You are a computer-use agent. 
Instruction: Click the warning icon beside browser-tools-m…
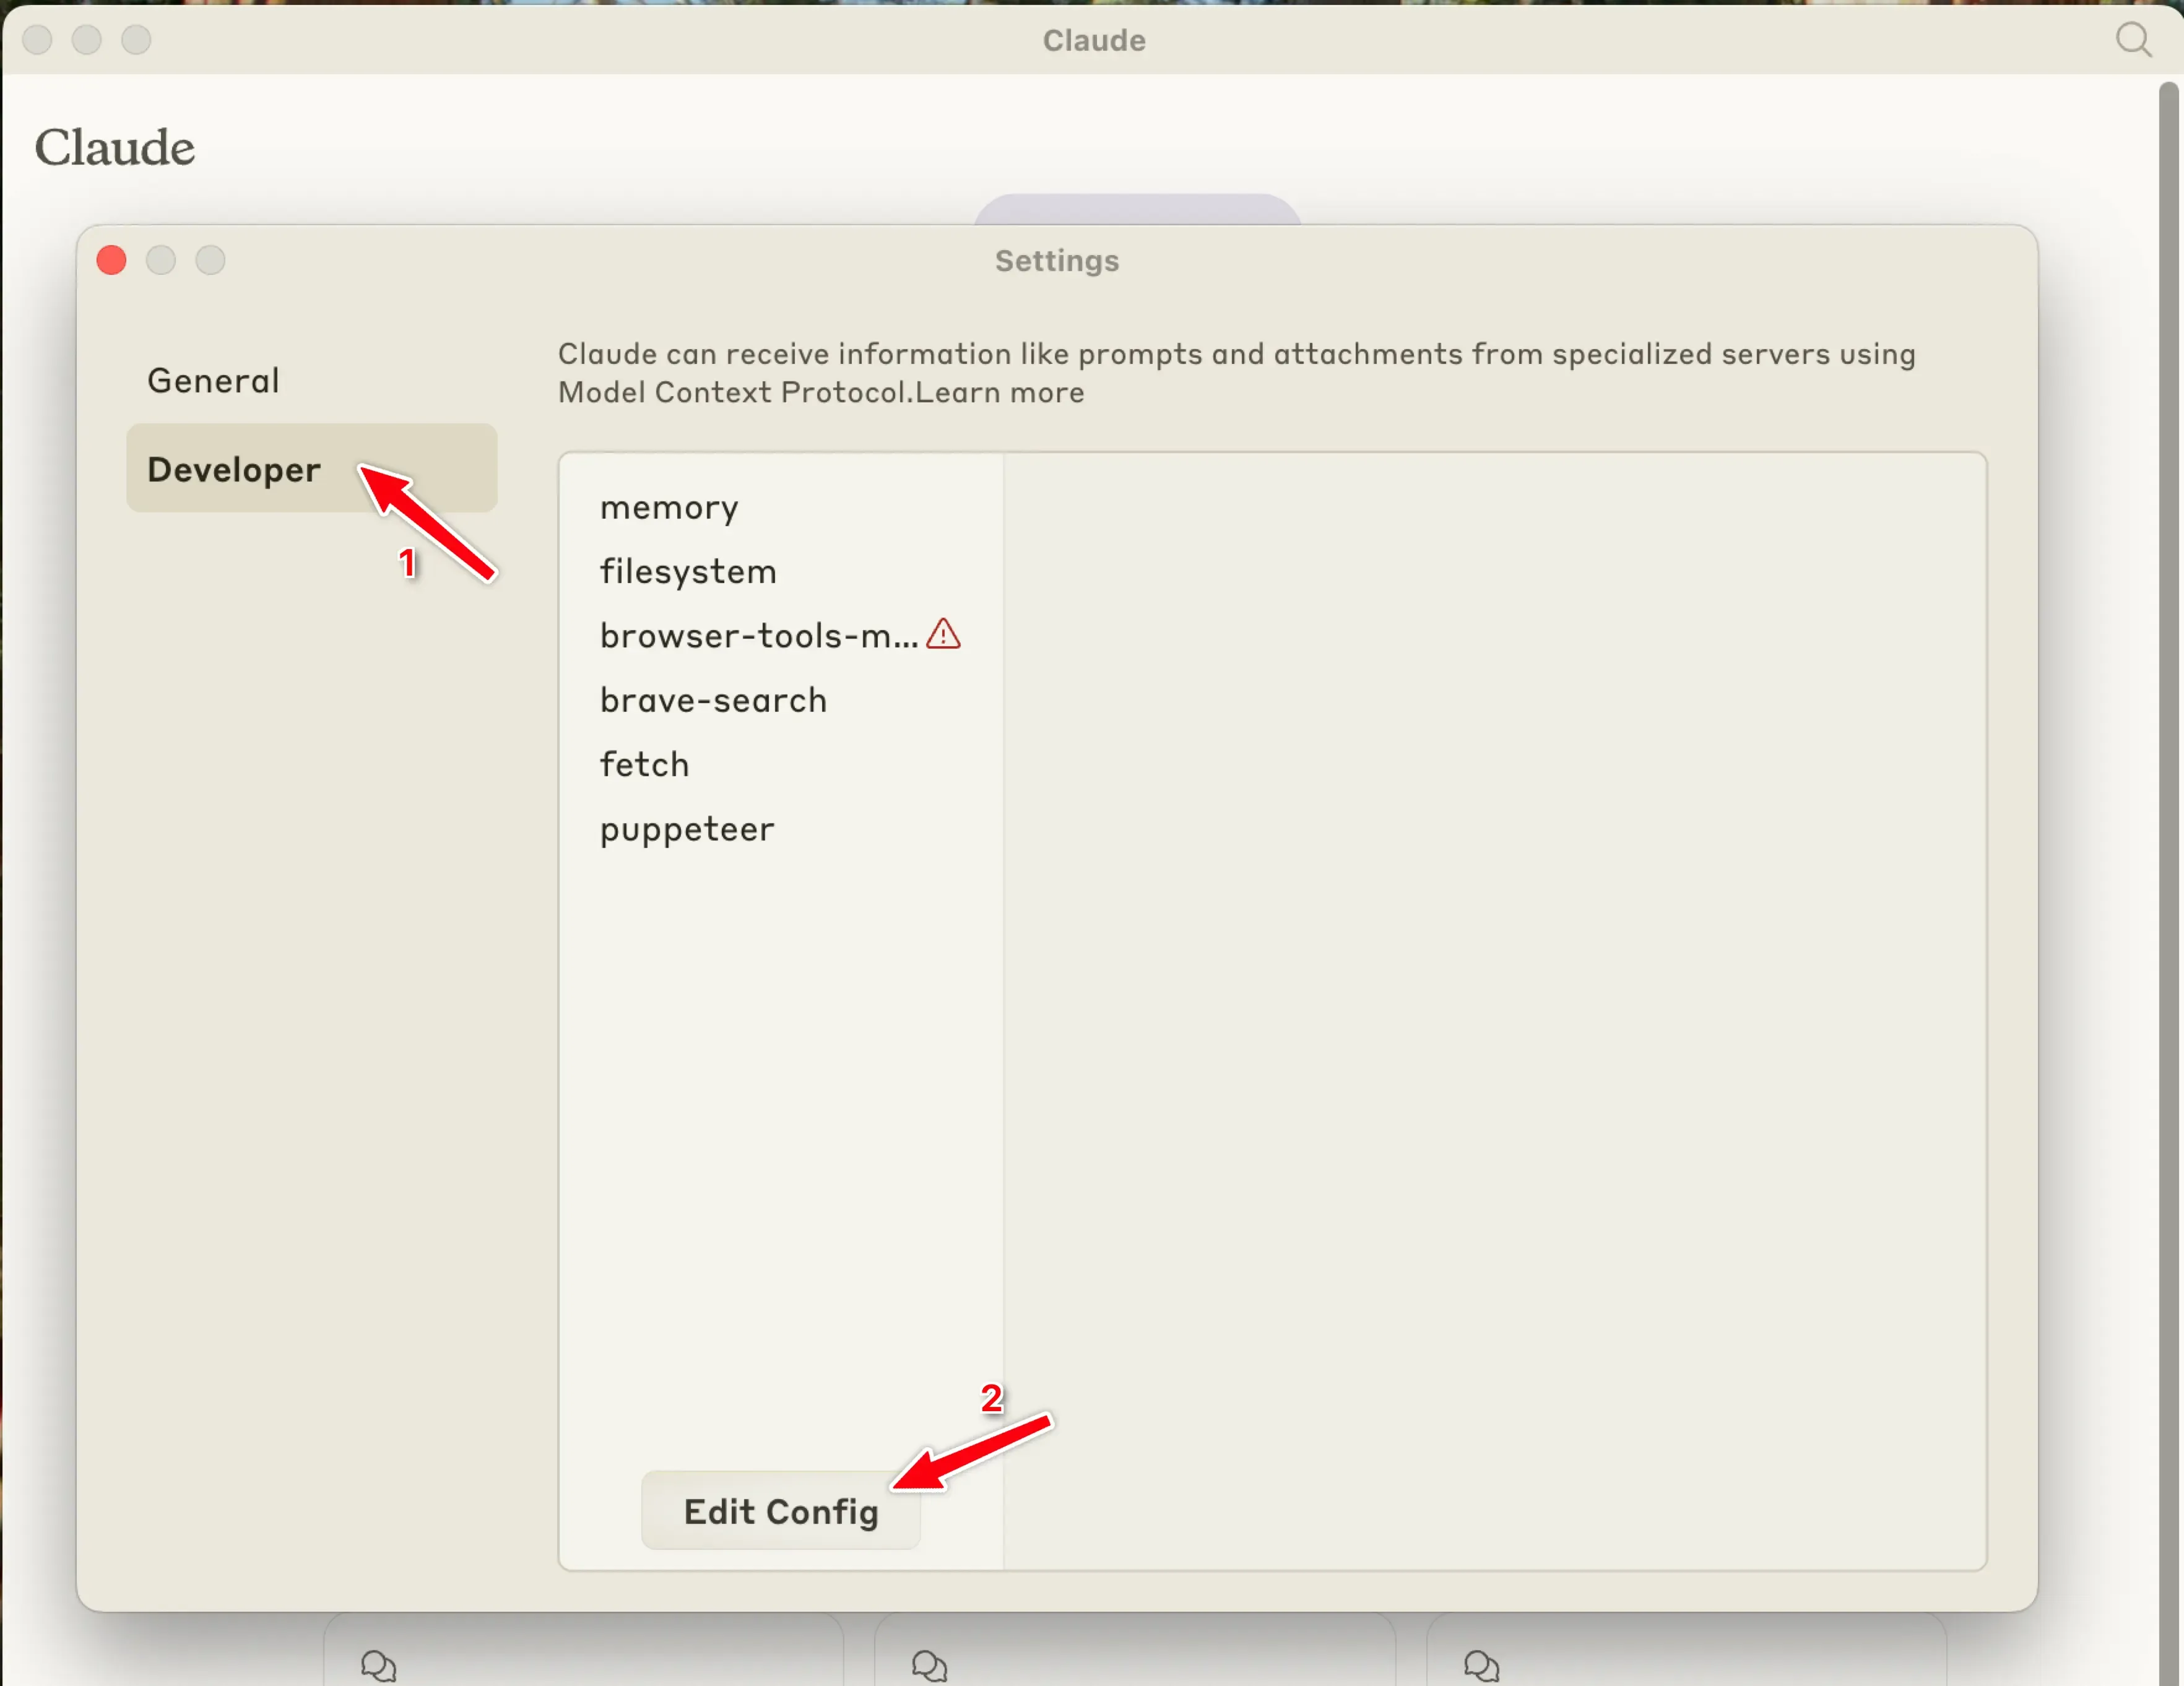942,634
